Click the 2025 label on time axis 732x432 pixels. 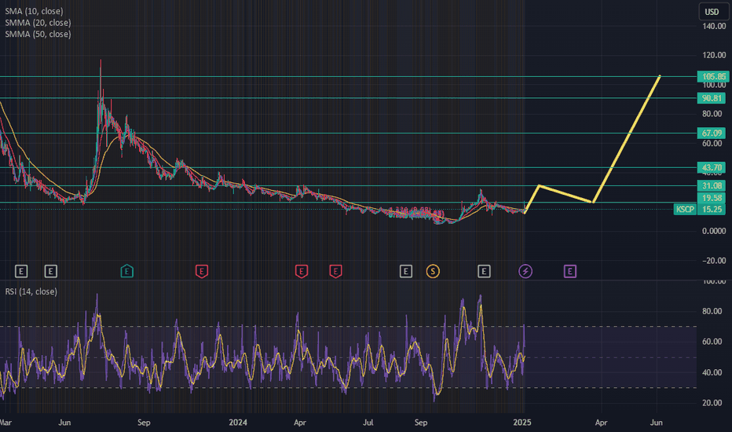(x=522, y=423)
